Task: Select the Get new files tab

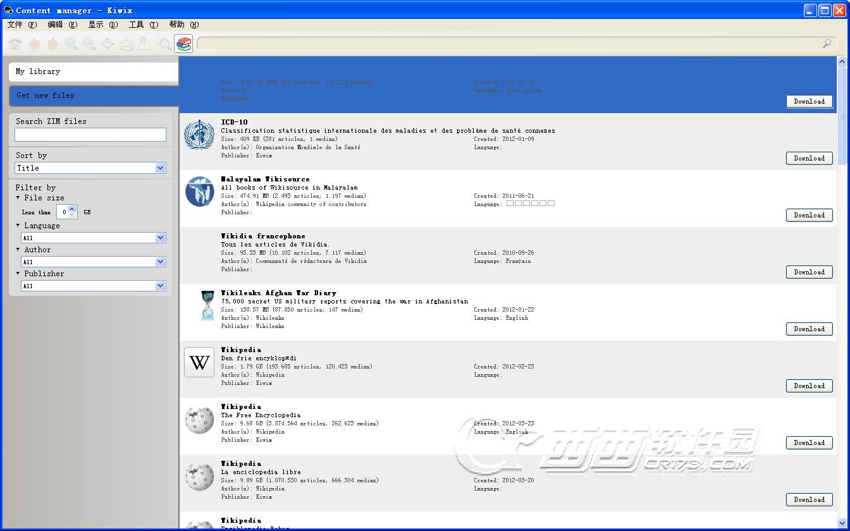Action: [x=94, y=95]
